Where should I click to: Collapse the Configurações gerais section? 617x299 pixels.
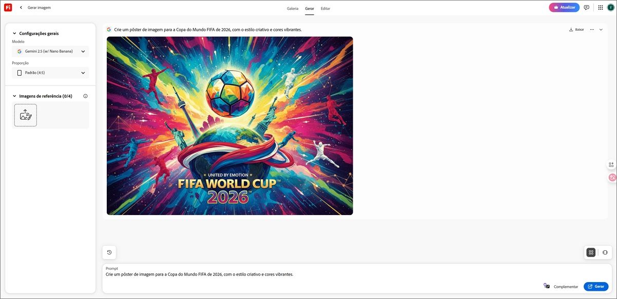click(14, 34)
